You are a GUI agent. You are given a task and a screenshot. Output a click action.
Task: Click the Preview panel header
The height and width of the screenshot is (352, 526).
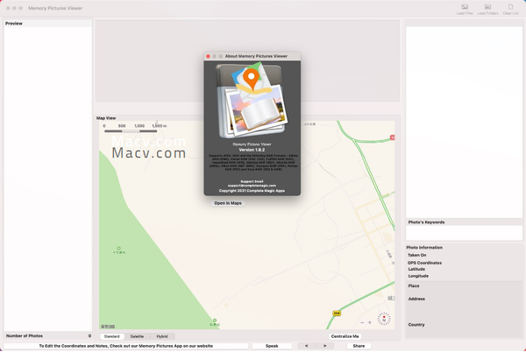coord(47,24)
